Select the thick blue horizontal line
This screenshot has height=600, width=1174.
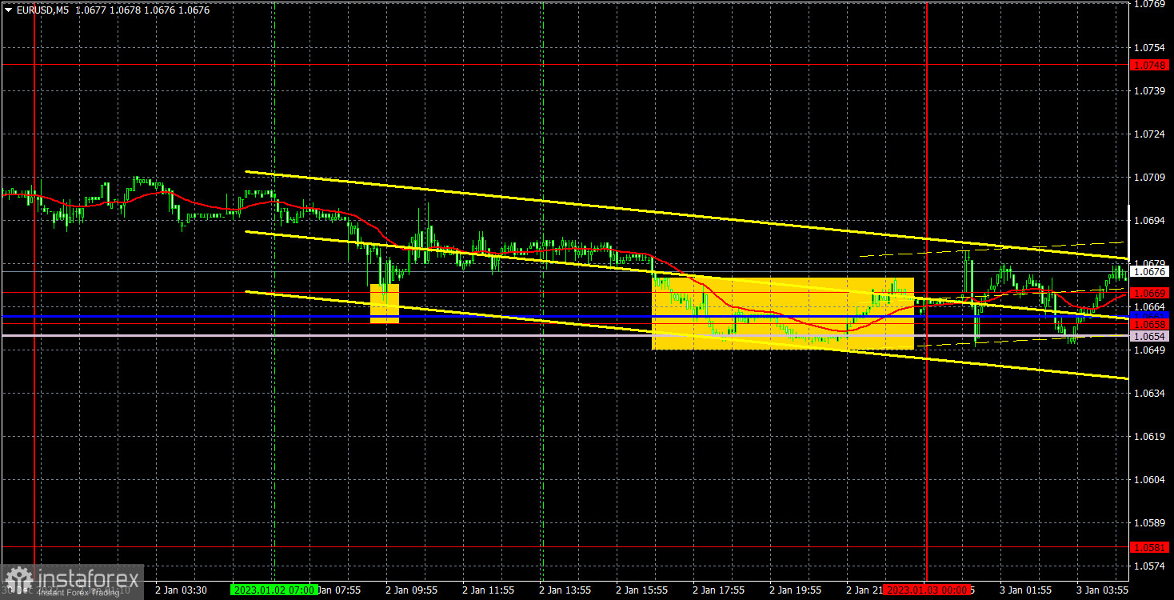pyautogui.click(x=565, y=317)
